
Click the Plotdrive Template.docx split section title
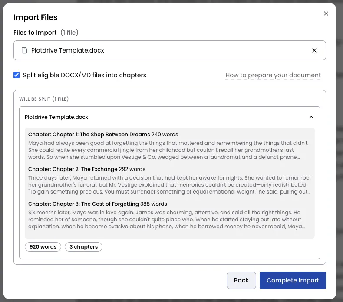(x=56, y=117)
